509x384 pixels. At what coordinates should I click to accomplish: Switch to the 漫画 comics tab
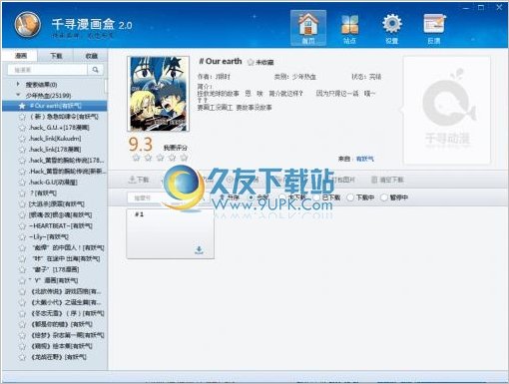[x=20, y=56]
